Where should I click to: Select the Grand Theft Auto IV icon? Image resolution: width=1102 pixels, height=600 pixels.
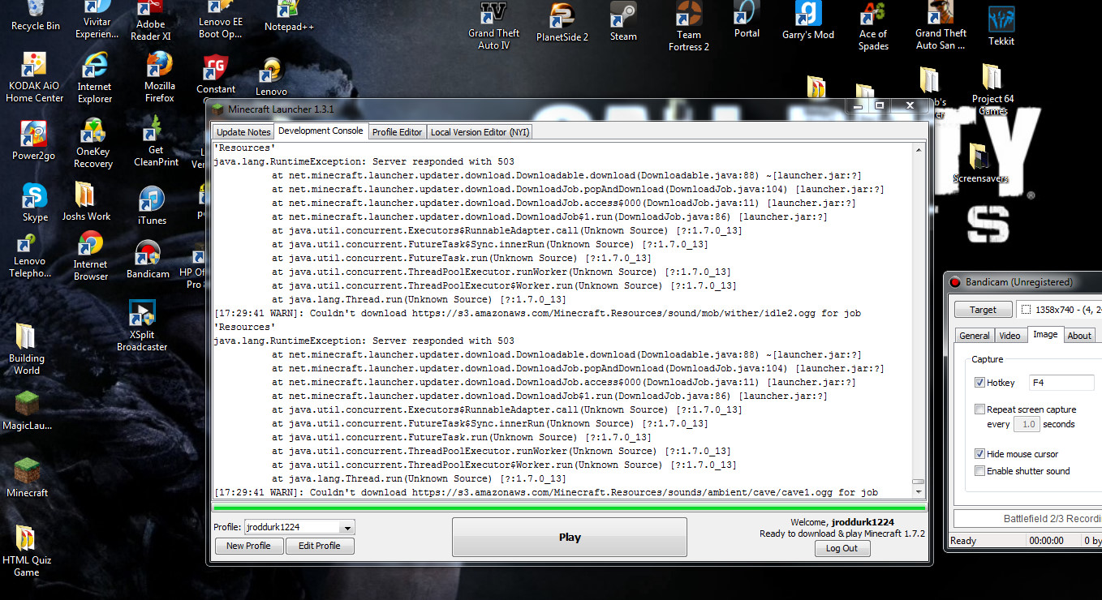493,26
